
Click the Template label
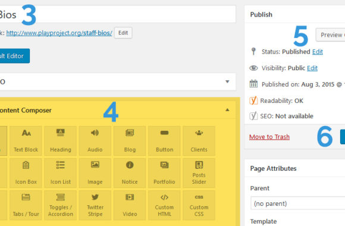coord(264,221)
